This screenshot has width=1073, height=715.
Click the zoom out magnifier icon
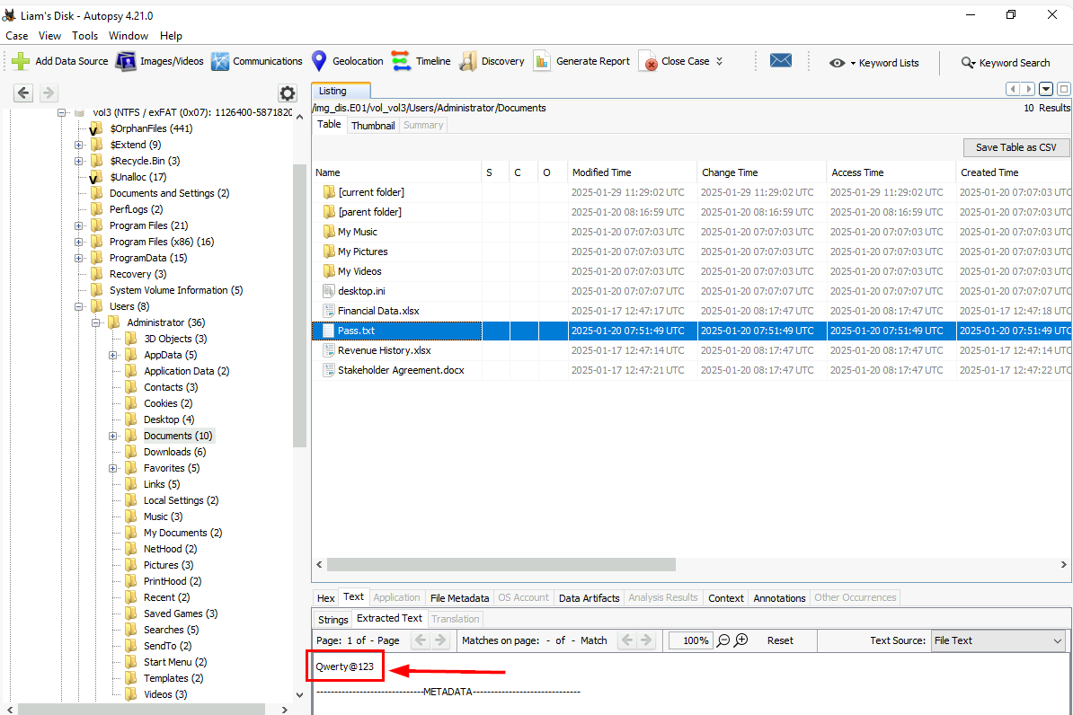click(x=723, y=640)
